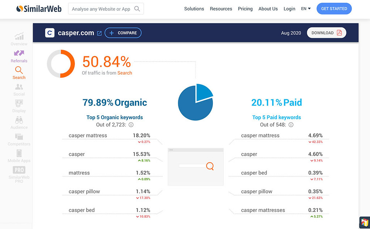Open the Display sidebar icon

pos(19,103)
